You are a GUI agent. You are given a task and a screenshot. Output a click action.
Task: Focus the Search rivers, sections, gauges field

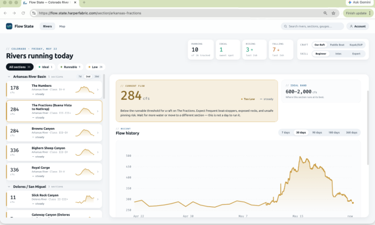point(312,26)
